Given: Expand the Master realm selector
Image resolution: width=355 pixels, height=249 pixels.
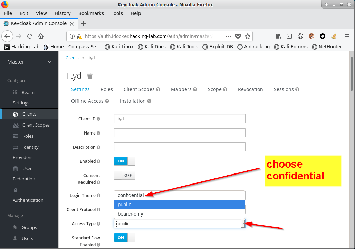Looking at the screenshot, I should [x=29, y=62].
